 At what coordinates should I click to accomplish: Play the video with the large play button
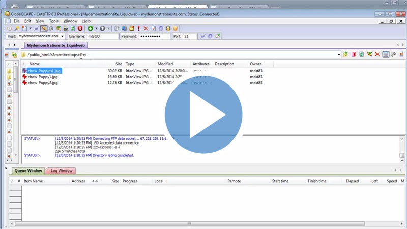tap(203, 114)
